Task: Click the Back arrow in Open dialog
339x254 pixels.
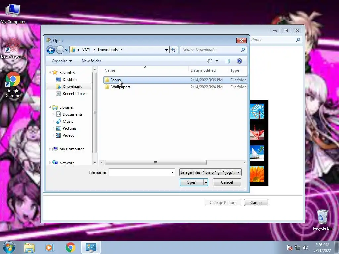Action: pos(51,50)
